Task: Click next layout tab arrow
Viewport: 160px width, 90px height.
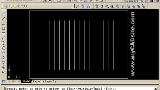Action: 15,81
